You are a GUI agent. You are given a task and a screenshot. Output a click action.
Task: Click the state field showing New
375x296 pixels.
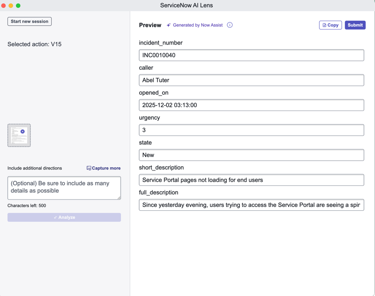click(x=251, y=155)
